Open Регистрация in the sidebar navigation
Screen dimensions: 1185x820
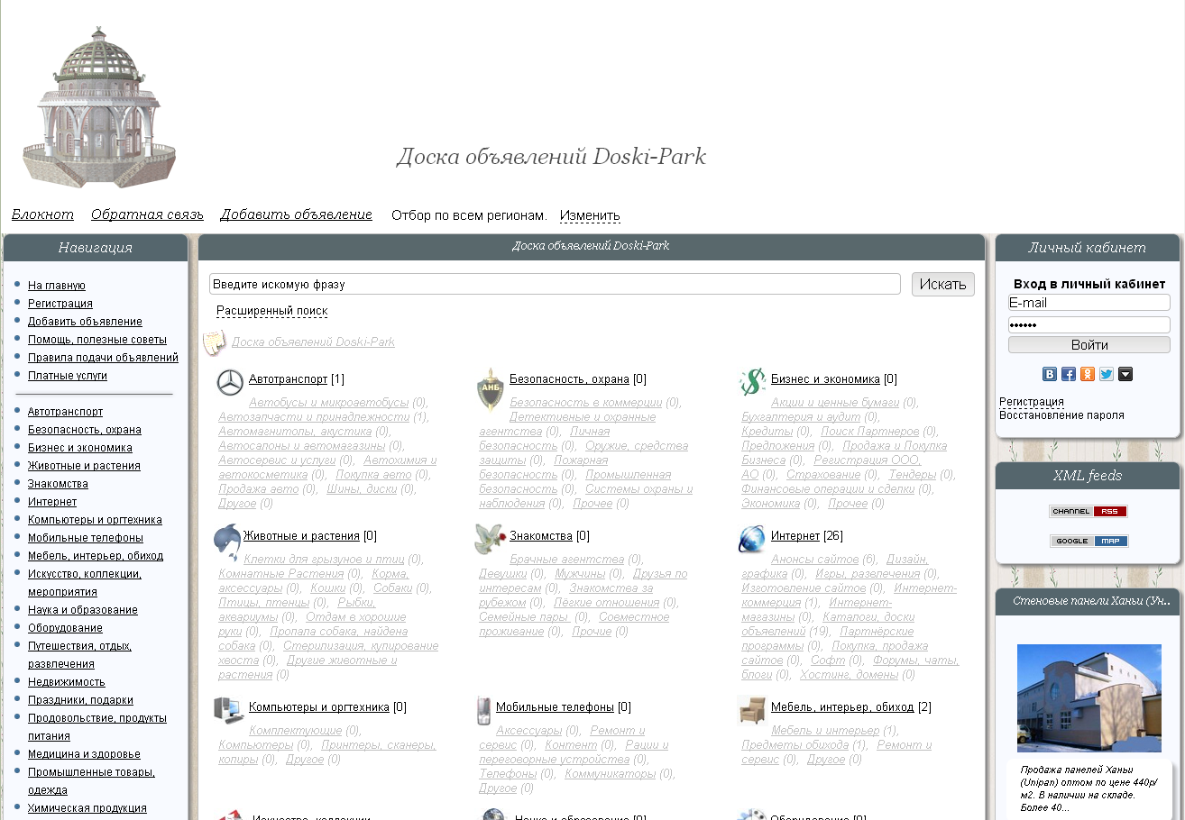(60, 304)
